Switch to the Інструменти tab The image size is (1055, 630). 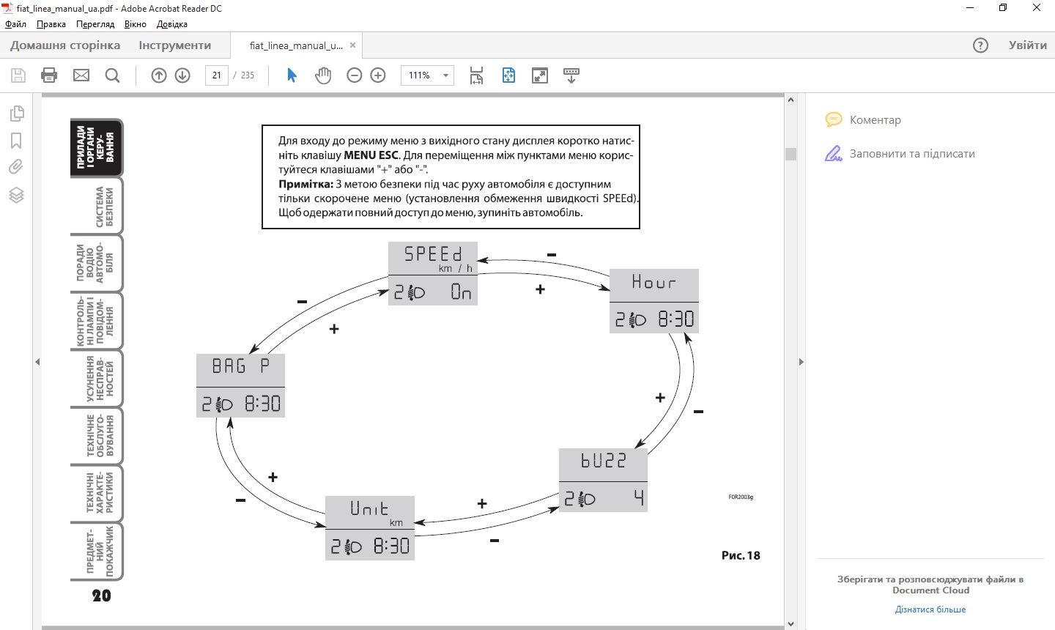tap(174, 45)
